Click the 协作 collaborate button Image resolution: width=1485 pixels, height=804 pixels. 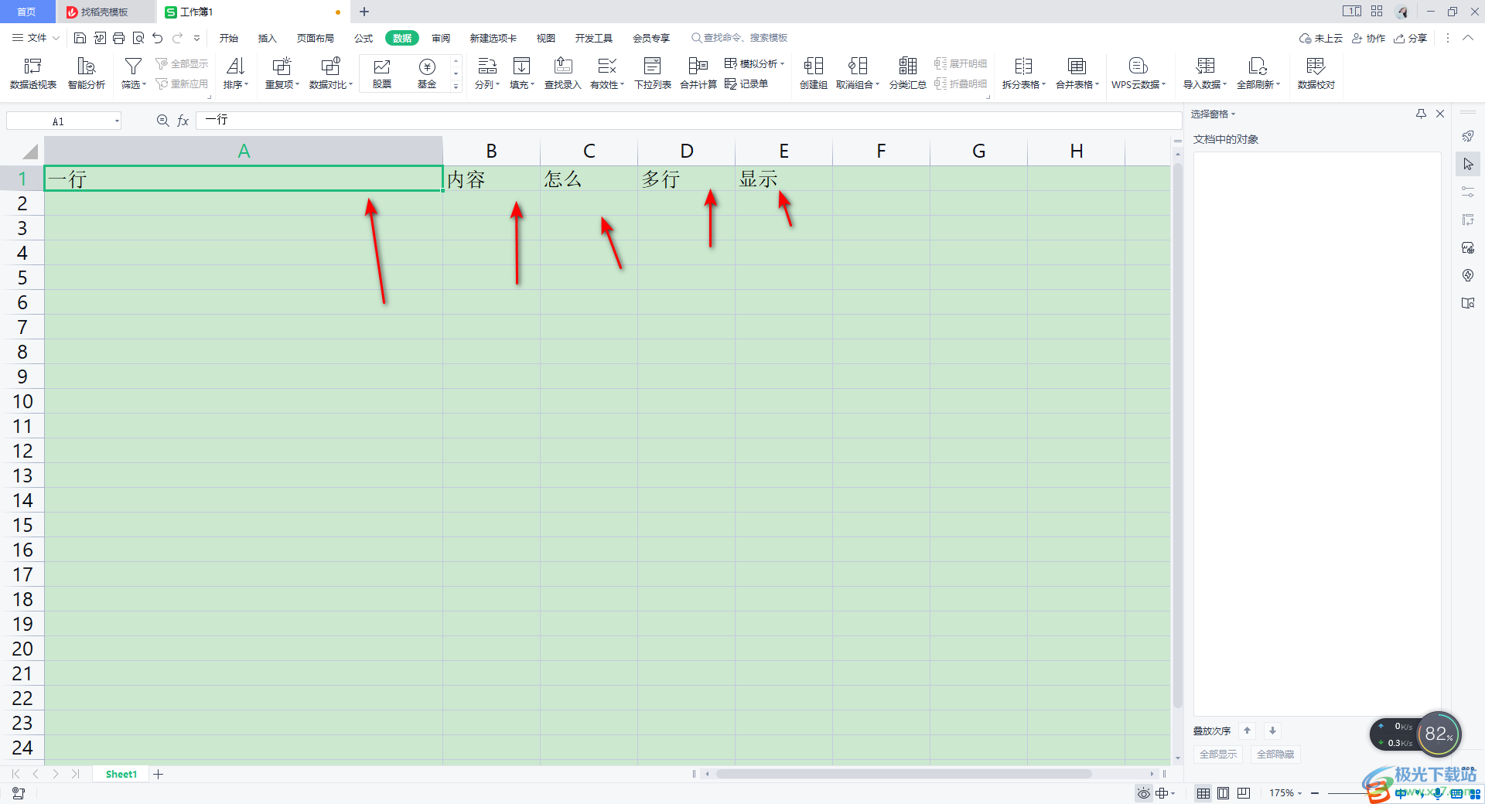click(x=1369, y=38)
